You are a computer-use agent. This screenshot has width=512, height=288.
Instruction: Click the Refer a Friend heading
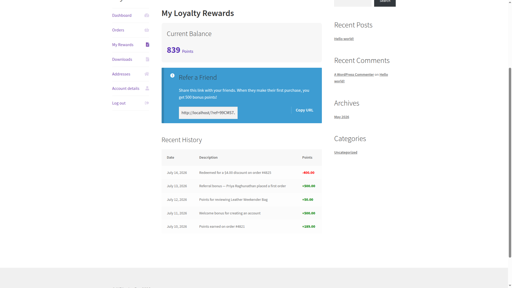198,78
